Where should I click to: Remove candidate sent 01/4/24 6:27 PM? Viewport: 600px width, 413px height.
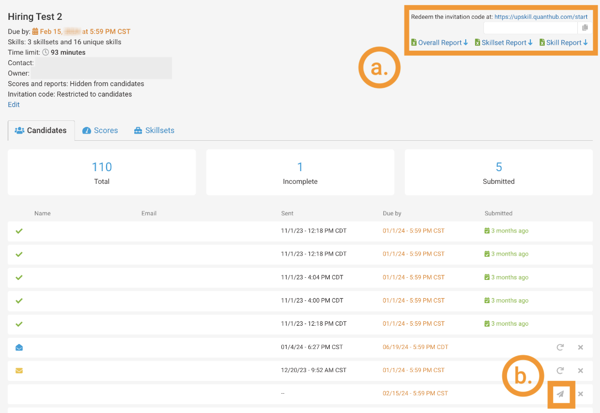pyautogui.click(x=581, y=347)
